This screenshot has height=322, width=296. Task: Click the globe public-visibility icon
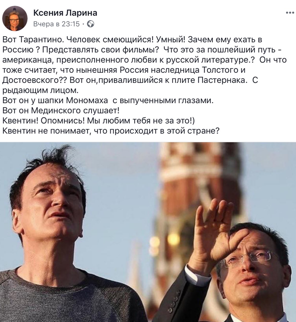click(91, 24)
